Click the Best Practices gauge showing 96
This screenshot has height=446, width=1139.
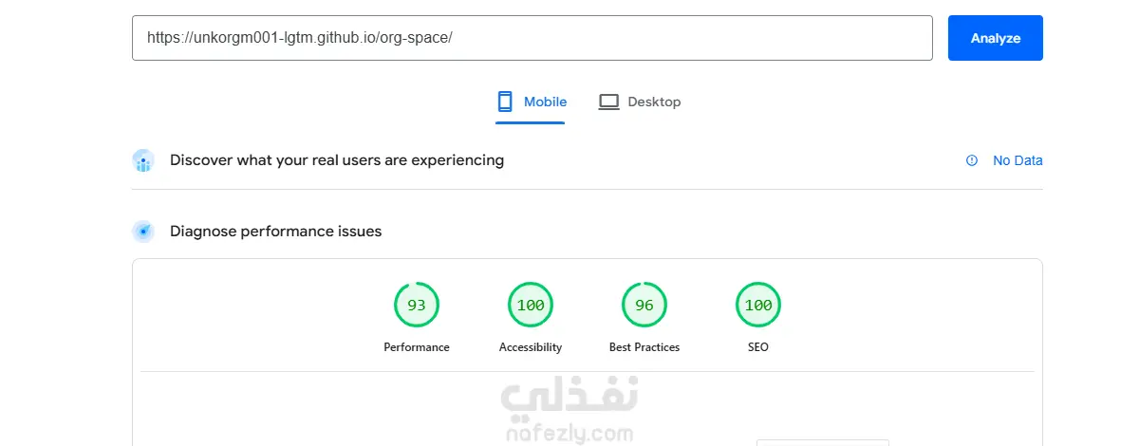644,305
